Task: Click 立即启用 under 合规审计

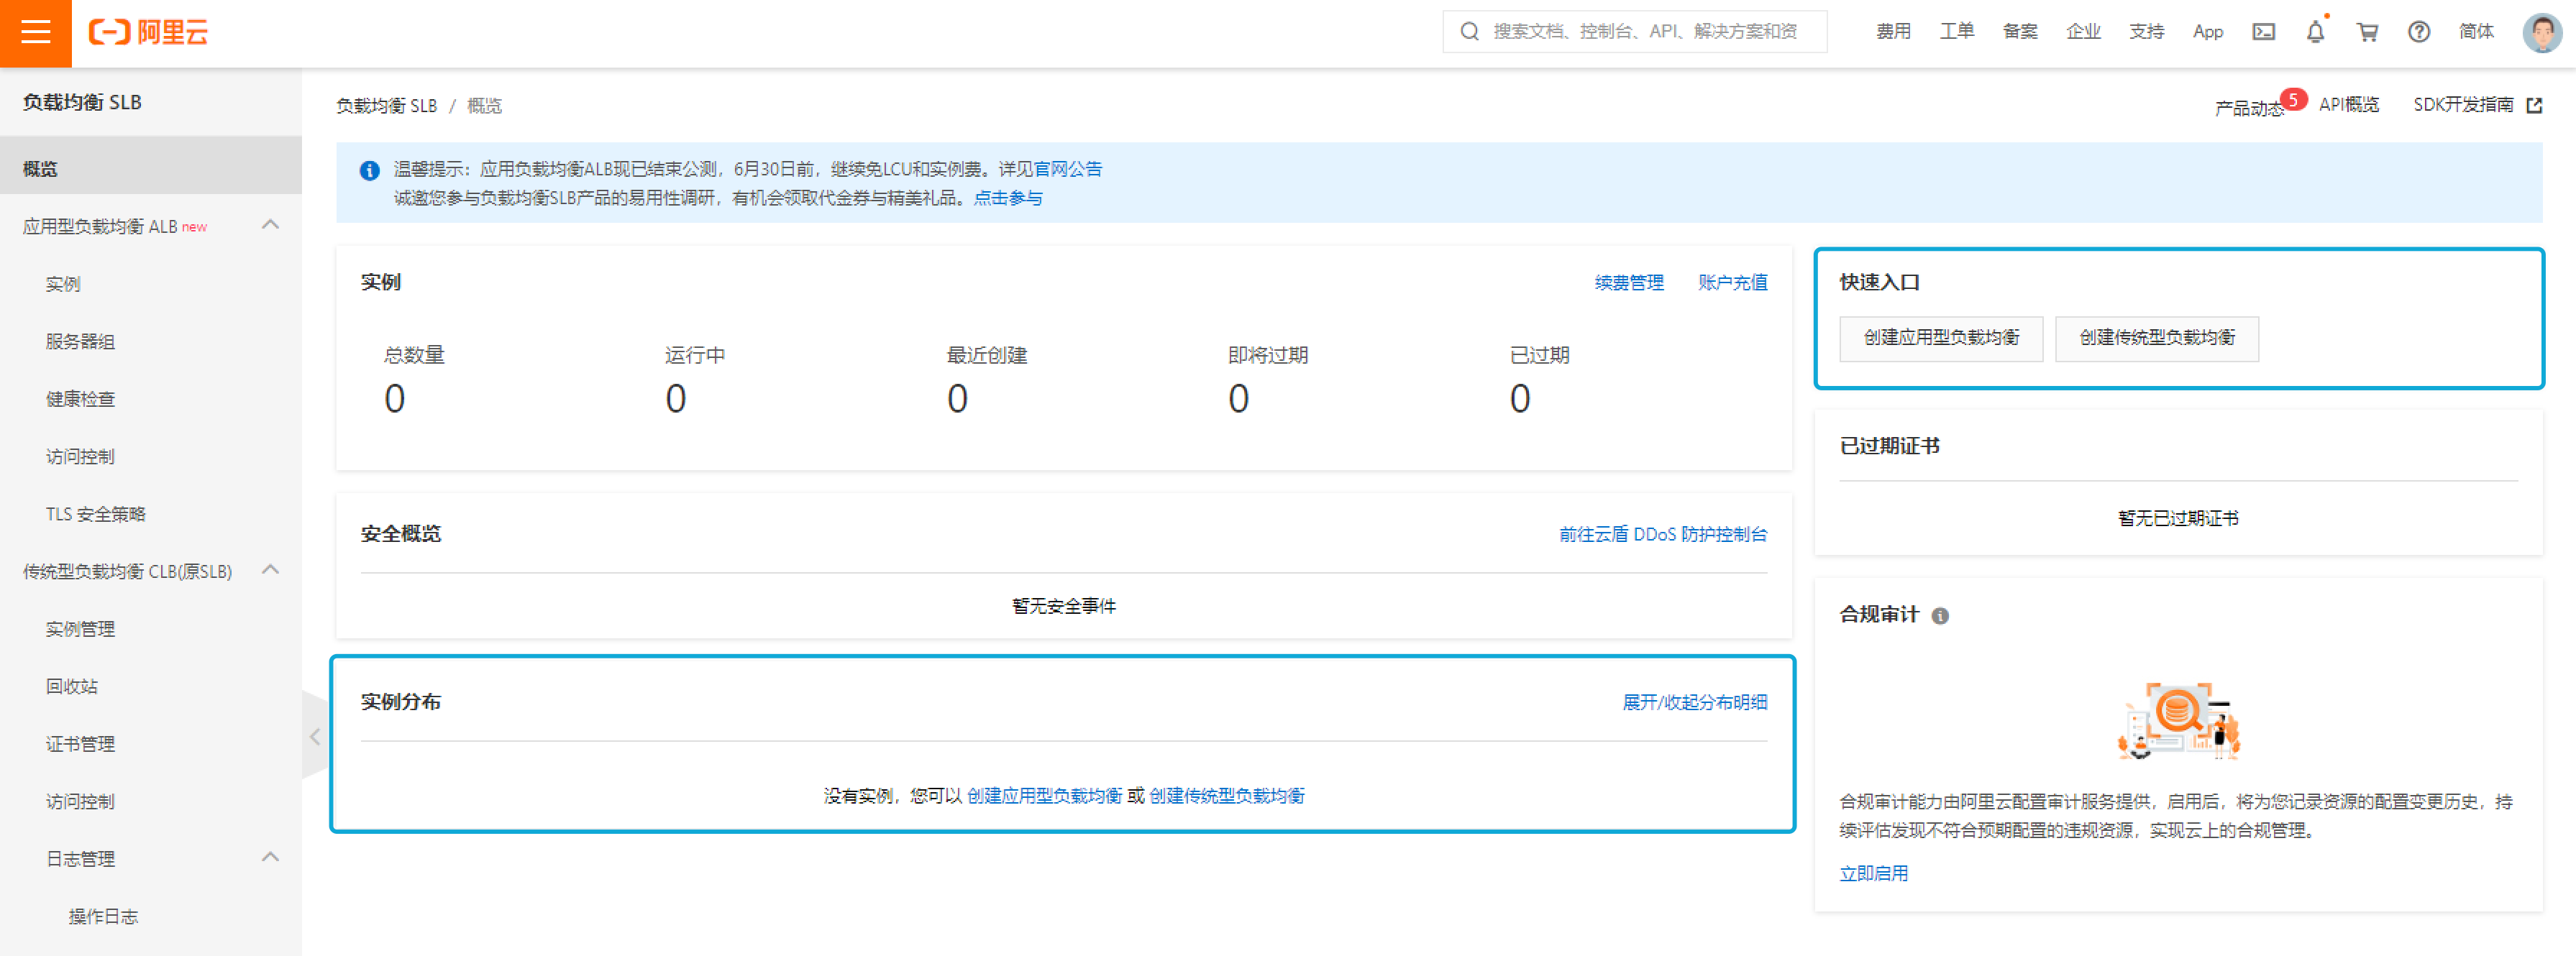Action: (1874, 874)
